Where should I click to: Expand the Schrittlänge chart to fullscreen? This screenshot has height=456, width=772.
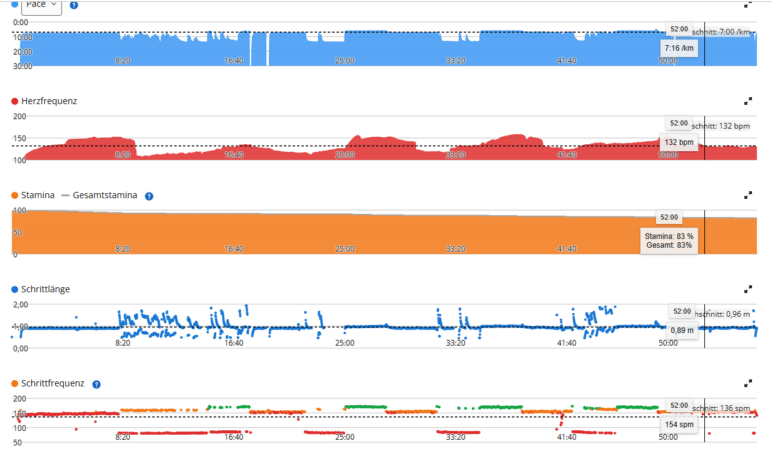point(748,289)
